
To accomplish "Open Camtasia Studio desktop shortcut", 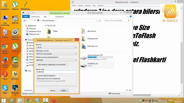I will pos(15,62).
